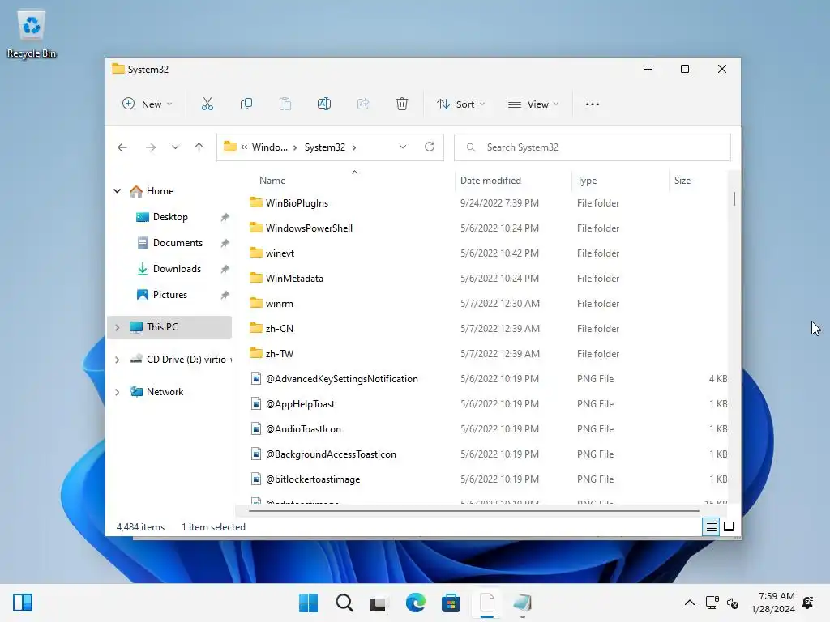Click the Windo... breadcrumb segment
The height and width of the screenshot is (622, 830).
click(269, 147)
